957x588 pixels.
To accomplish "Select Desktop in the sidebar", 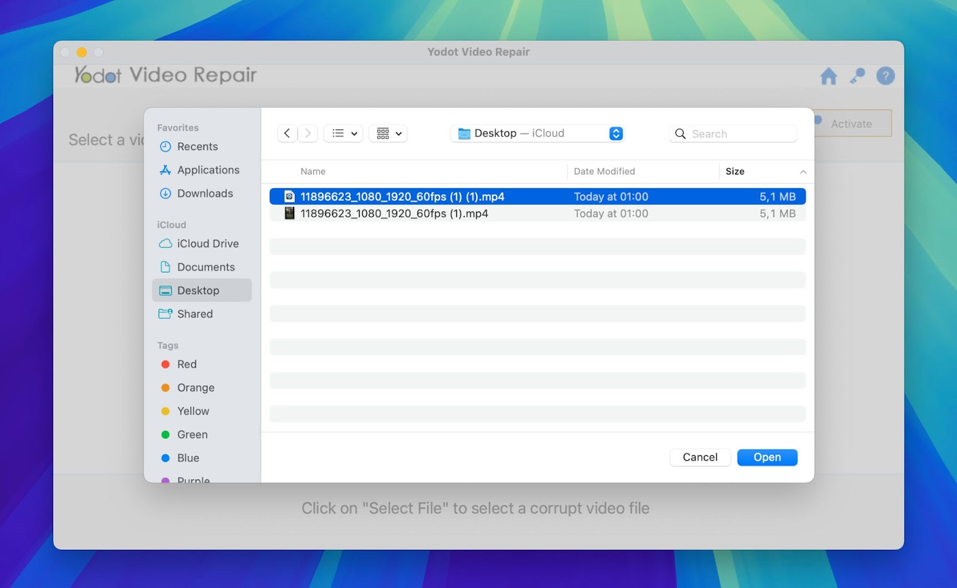I will pyautogui.click(x=202, y=290).
